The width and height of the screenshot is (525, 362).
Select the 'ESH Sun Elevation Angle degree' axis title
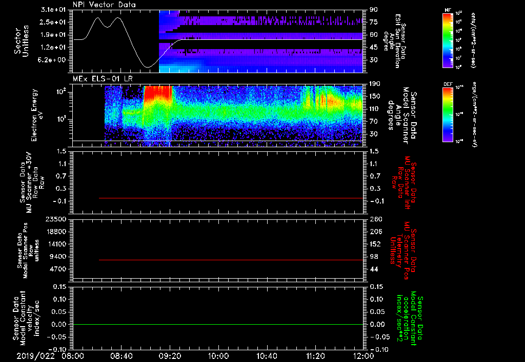395,41
